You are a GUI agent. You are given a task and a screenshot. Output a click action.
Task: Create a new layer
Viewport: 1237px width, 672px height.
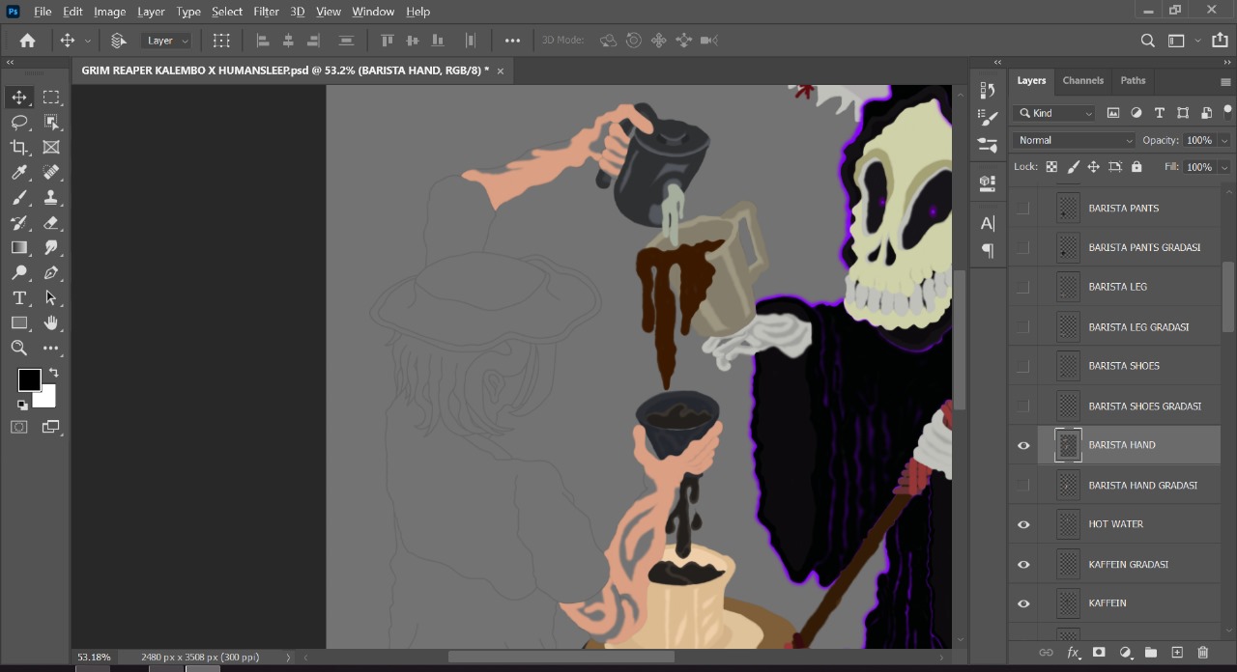(x=1177, y=653)
